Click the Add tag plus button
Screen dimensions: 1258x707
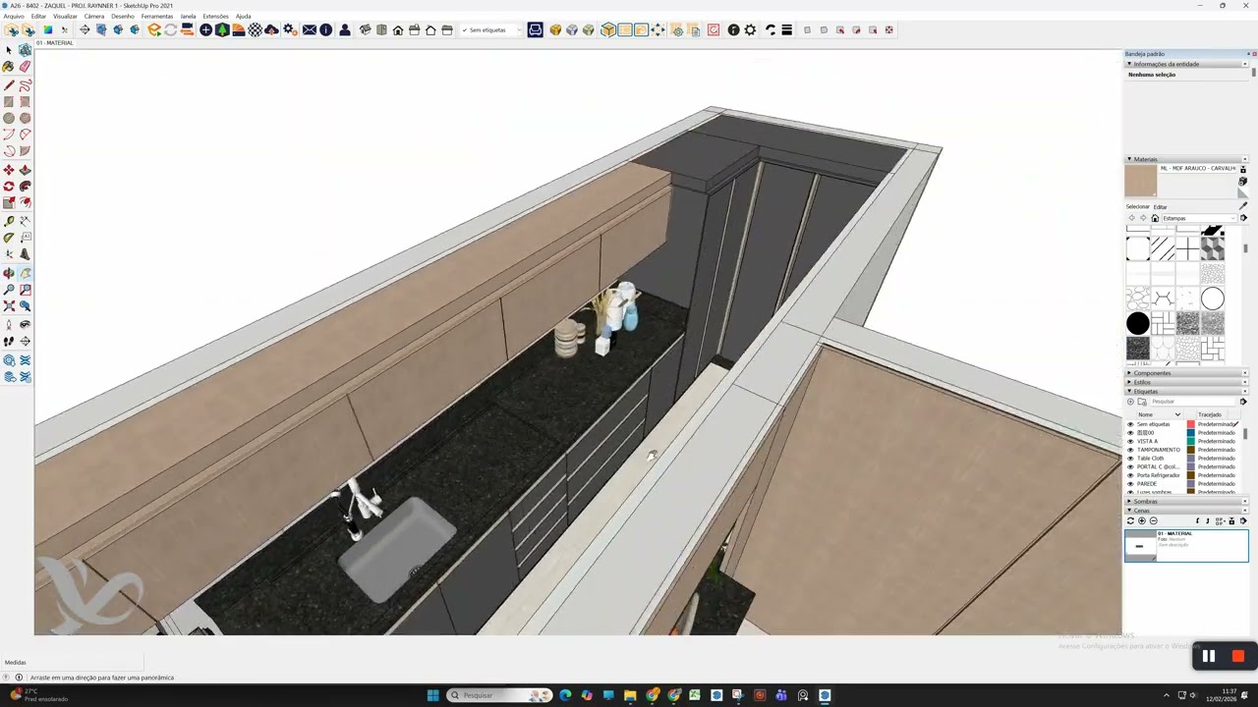coord(1130,401)
